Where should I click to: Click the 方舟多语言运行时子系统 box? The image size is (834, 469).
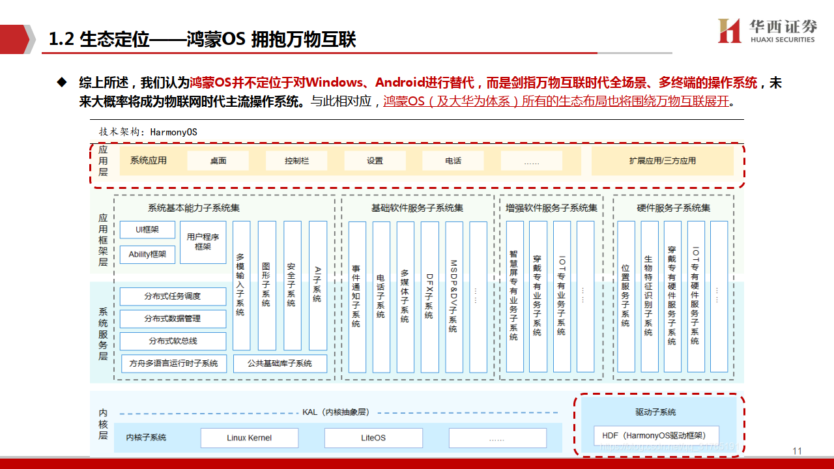point(173,363)
